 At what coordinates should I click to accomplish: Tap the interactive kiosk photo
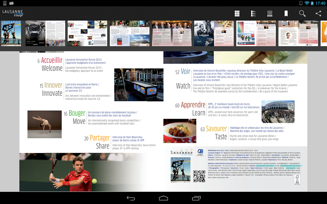point(139,85)
